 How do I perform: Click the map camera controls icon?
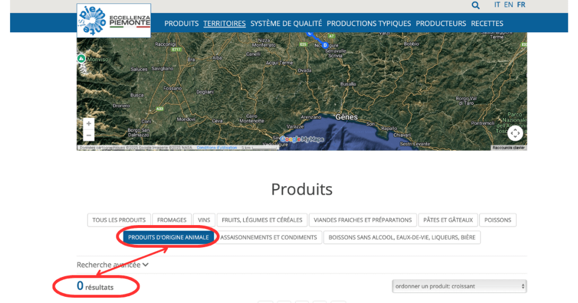(515, 133)
